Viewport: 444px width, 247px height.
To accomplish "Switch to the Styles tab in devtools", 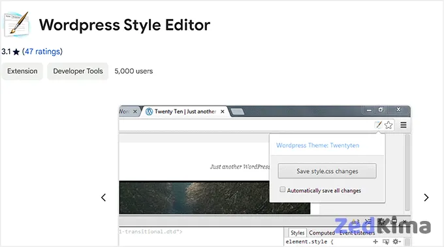I will coord(297,233).
